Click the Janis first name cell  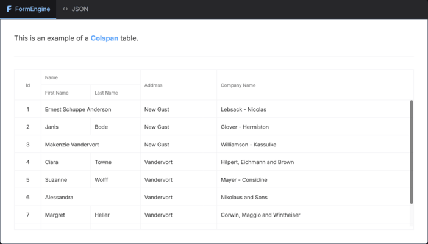[66, 127]
